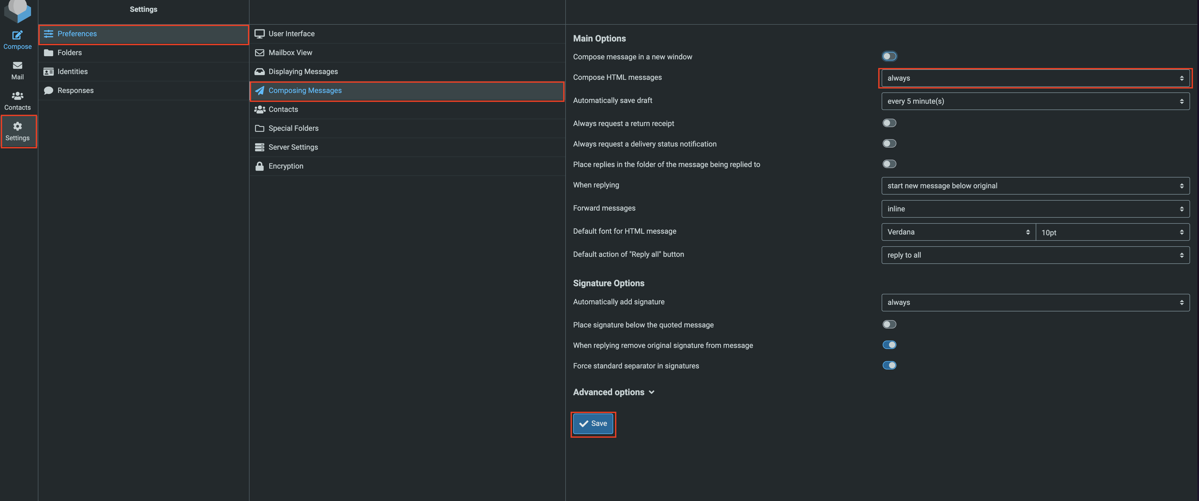Screen dimensions: 1199x501
Task: Click the Settings title in the header
Action: click(143, 9)
